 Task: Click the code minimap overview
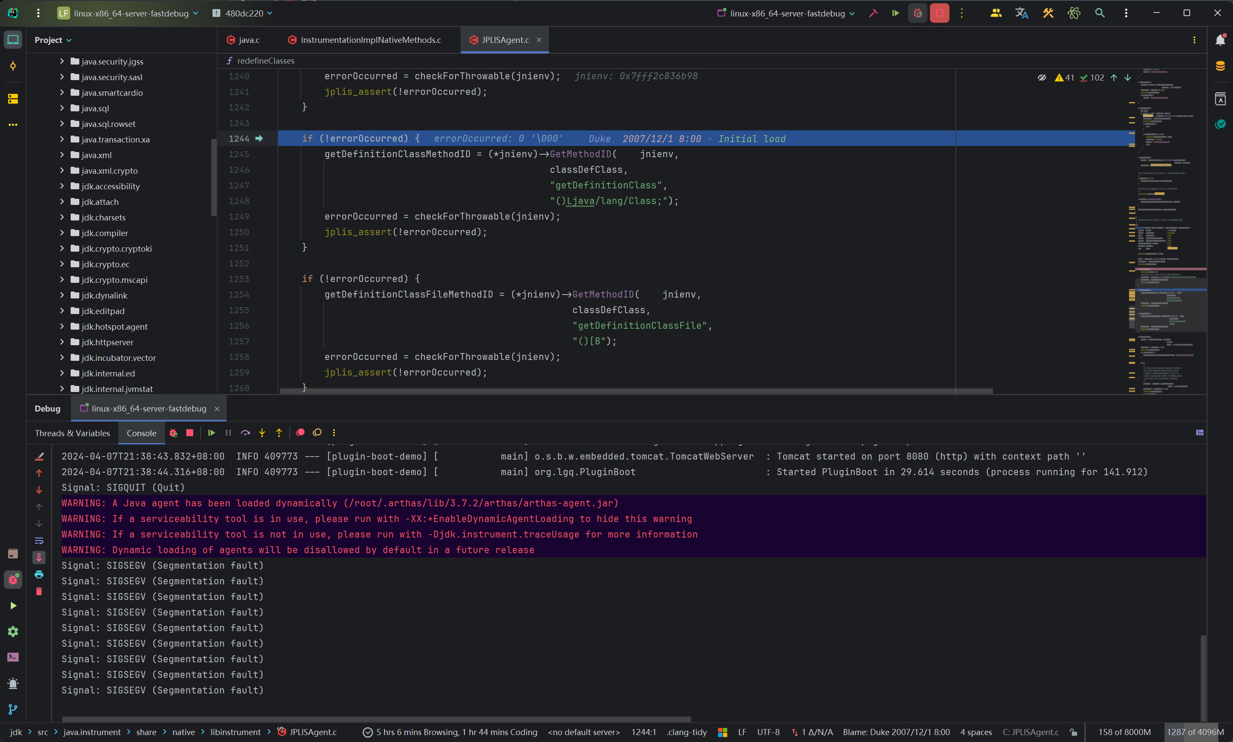1170,231
